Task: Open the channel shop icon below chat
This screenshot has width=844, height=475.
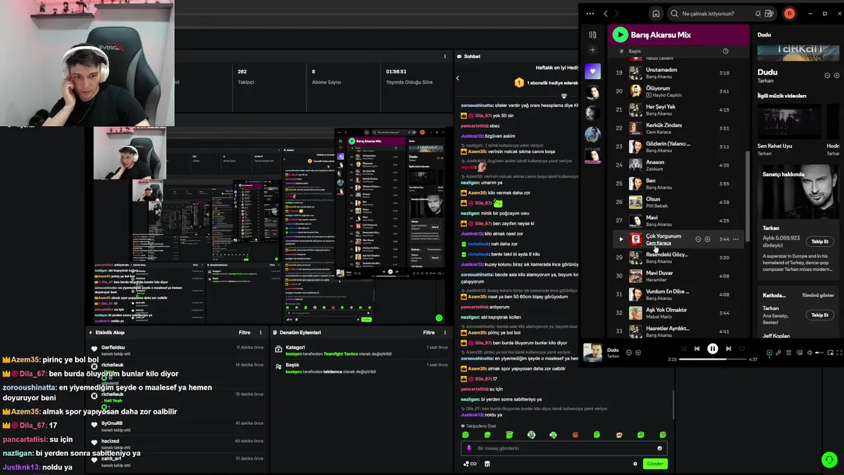Action: (x=487, y=464)
